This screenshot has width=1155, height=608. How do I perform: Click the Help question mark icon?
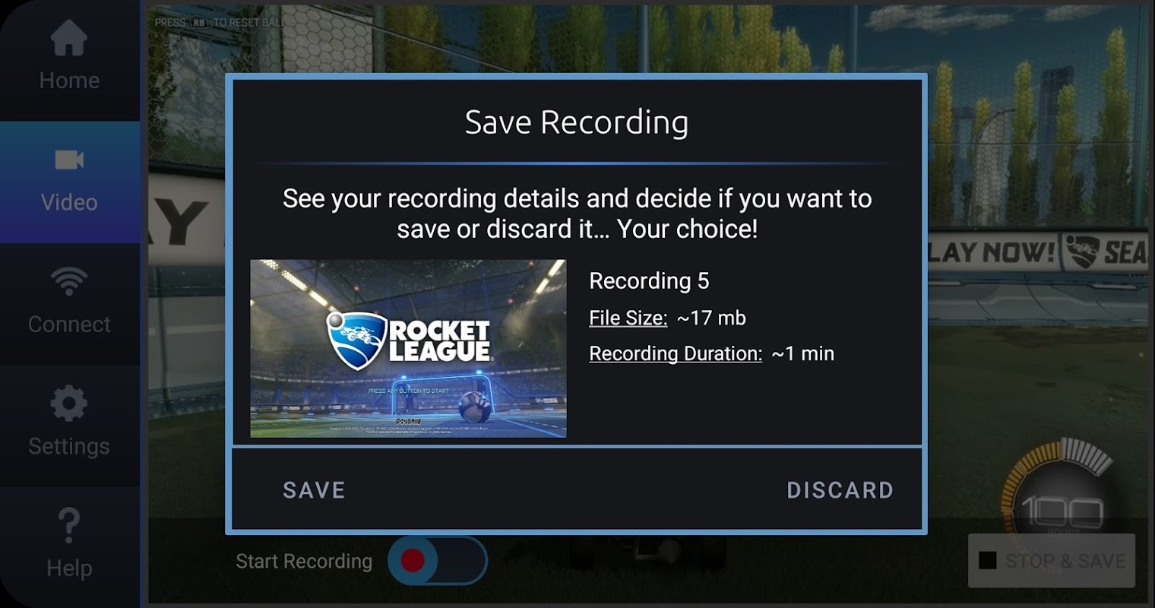69,525
